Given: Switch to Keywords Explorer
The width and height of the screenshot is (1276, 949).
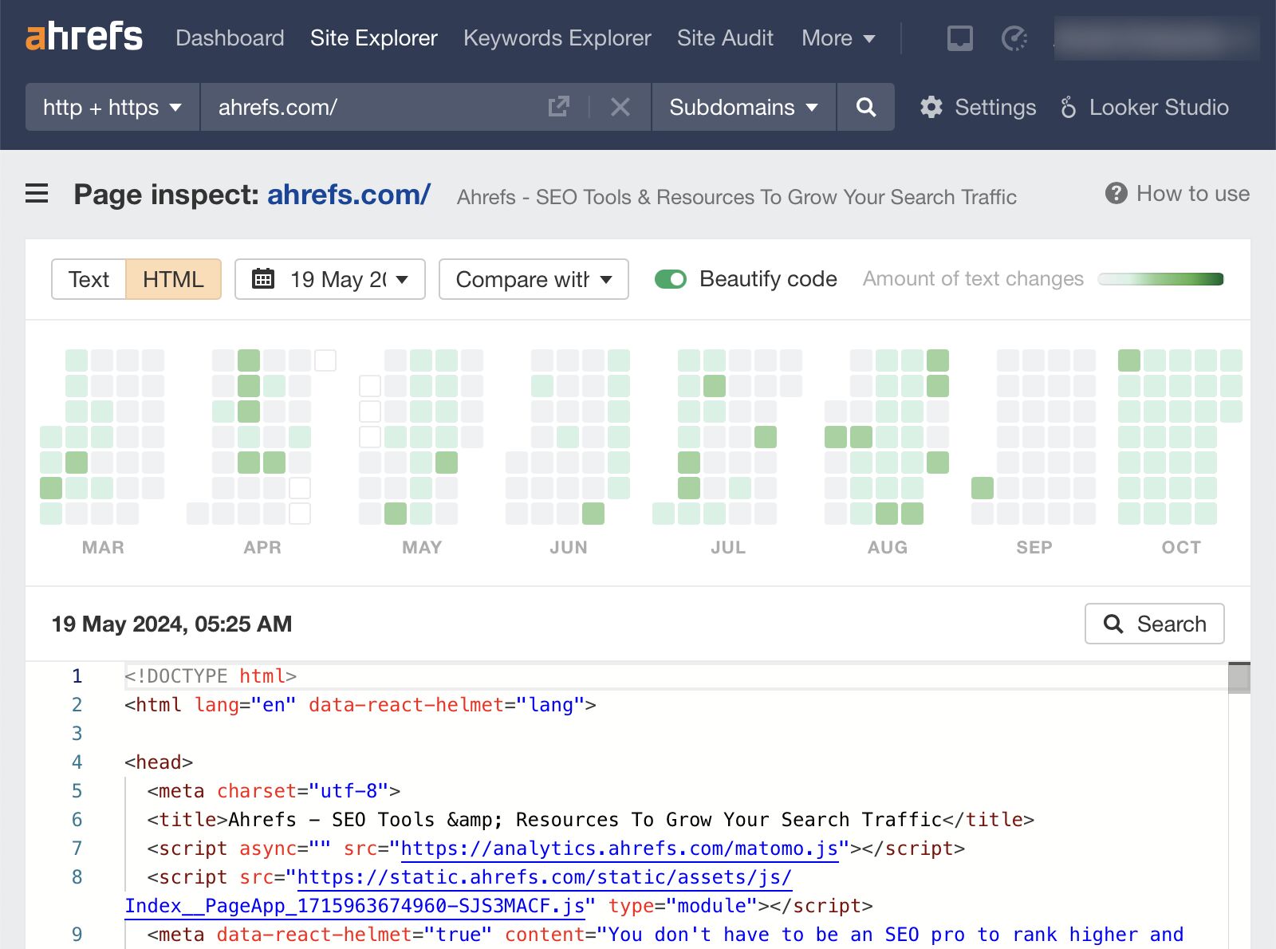Looking at the screenshot, I should pyautogui.click(x=556, y=37).
